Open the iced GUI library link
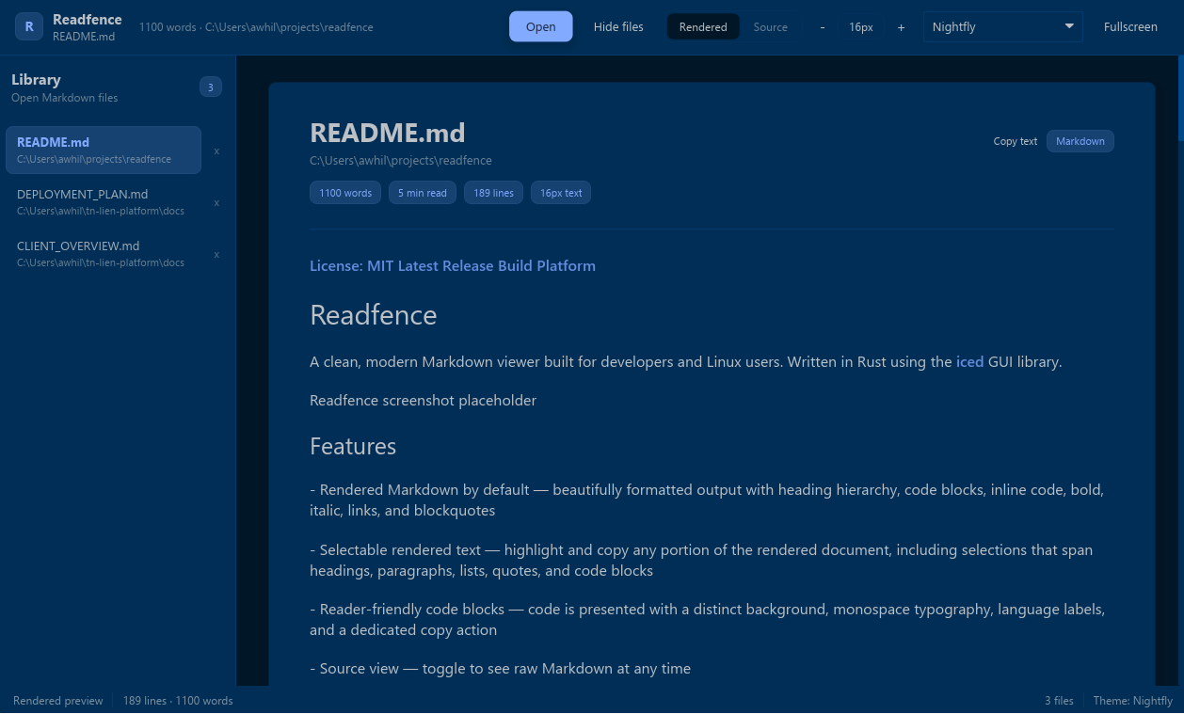 coord(969,362)
